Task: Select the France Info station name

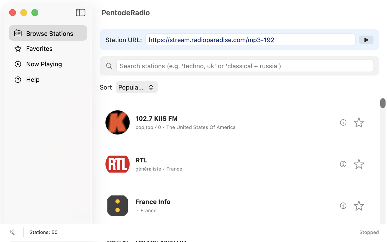Action: [153, 202]
